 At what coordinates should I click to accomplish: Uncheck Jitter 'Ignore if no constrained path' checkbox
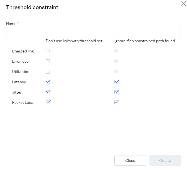(117, 92)
